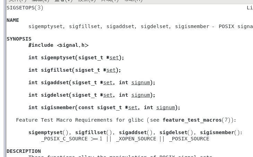
Task: Click the #include <signal.h> line
Action: (59, 45)
